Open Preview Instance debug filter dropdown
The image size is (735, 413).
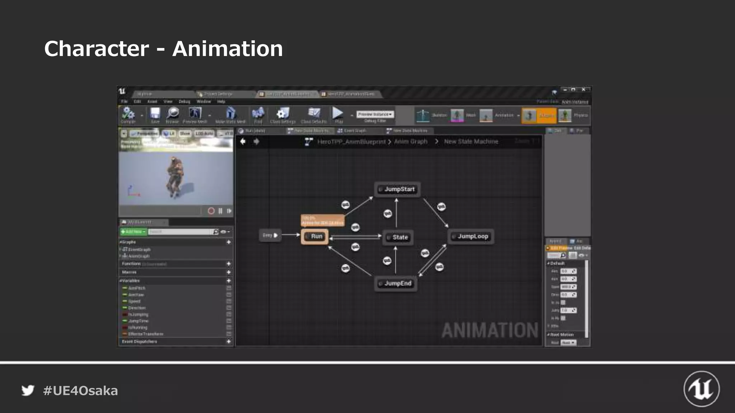(375, 114)
